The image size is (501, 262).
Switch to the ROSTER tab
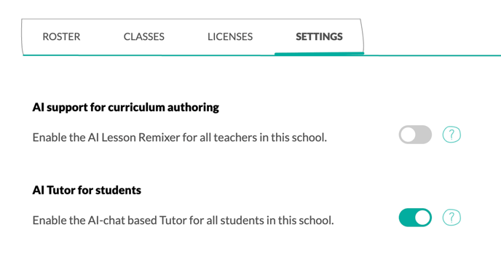(61, 36)
